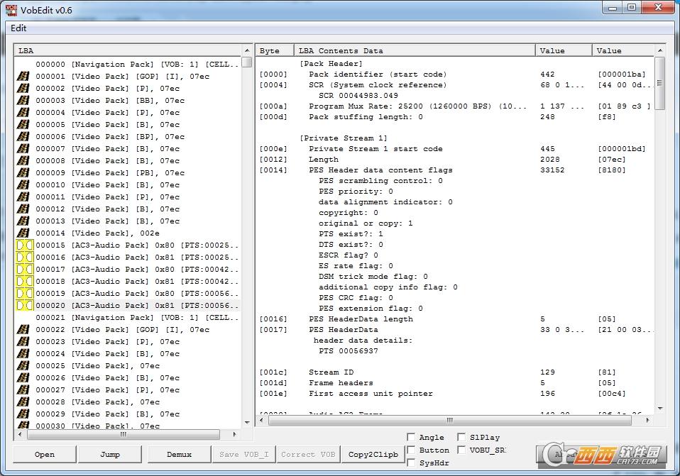Click the Byte column header
Image resolution: width=680 pixels, height=476 pixels.
pos(275,51)
